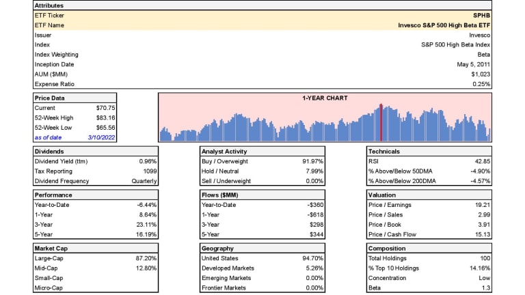Select the Performance section header

[x=53, y=195]
